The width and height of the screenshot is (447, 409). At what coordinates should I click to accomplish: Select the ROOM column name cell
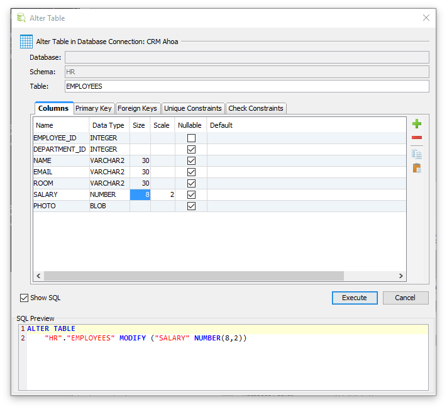61,183
